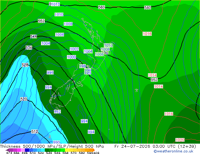
Task: Click the black '536' height contour label
Action: coord(29,48)
